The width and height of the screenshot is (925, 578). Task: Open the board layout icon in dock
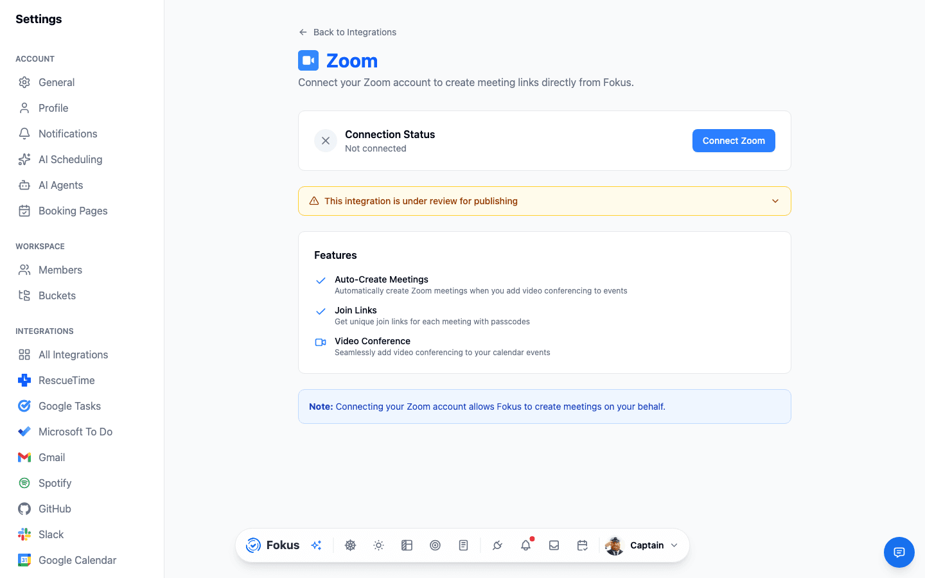(x=407, y=545)
